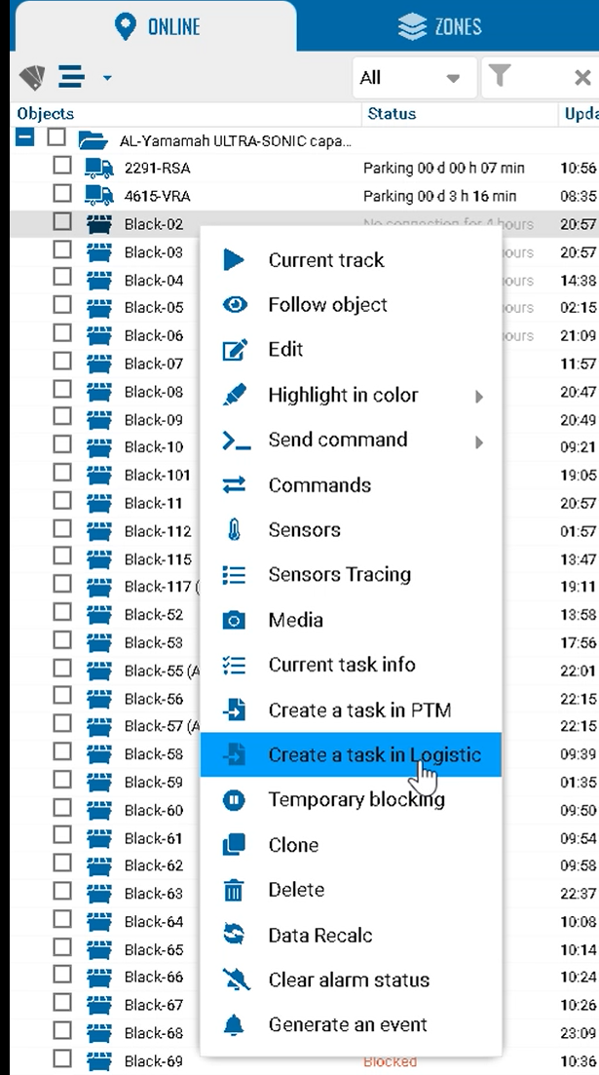Open the All filter dropdown
The image size is (599, 1075).
pos(414,78)
